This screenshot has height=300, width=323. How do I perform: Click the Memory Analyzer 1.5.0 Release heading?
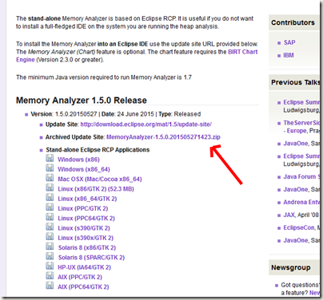point(82,101)
